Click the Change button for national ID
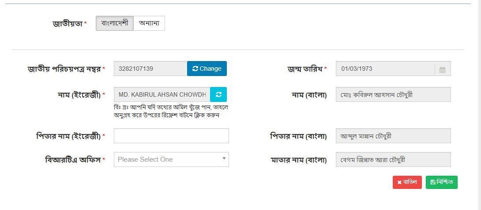481x210 pixels. tap(207, 69)
